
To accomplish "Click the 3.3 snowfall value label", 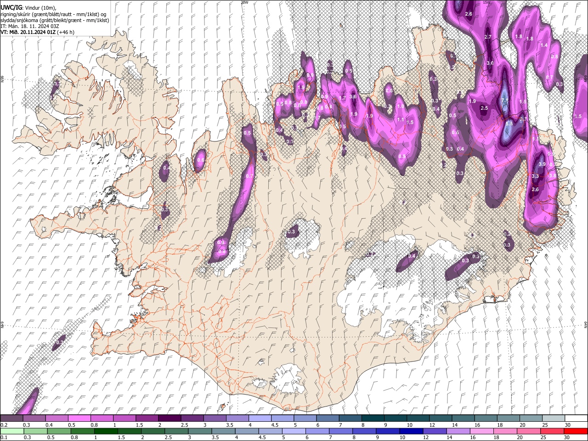I will tap(535, 176).
